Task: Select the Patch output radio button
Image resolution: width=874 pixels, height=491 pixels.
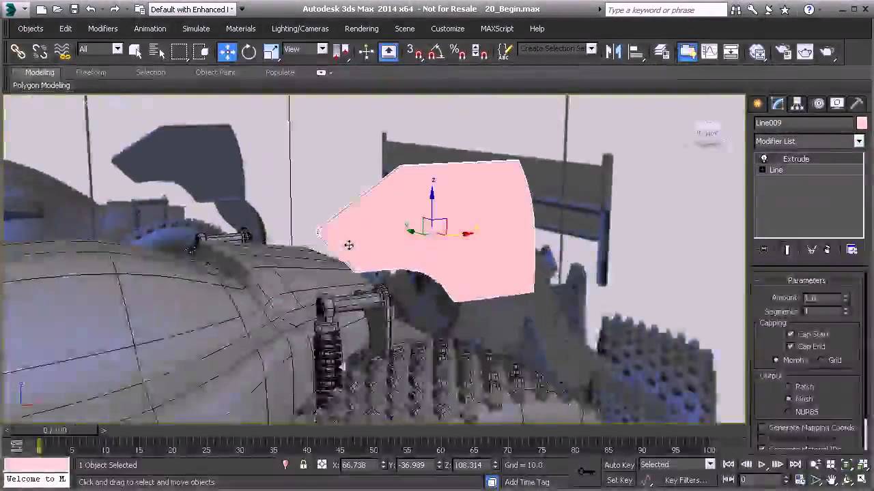Action: tap(789, 387)
